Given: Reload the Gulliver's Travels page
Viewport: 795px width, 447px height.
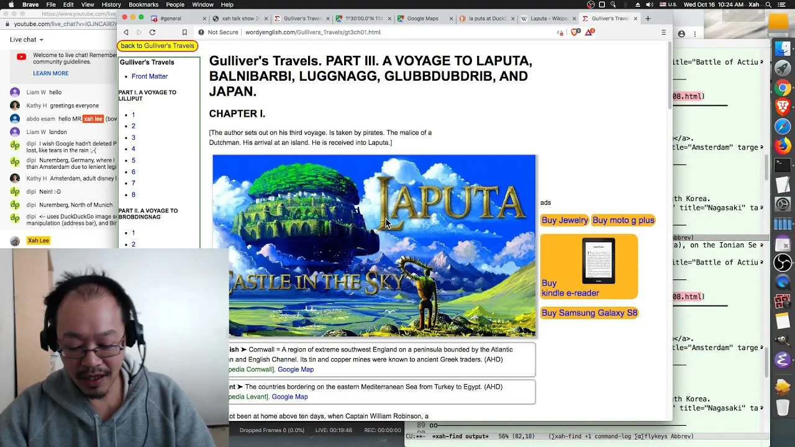Looking at the screenshot, I should pyautogui.click(x=152, y=32).
